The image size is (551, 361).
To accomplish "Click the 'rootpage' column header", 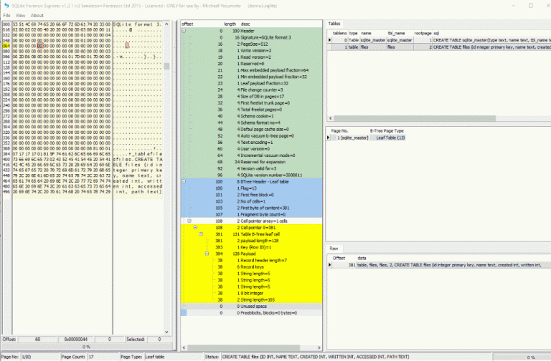I will [x=423, y=34].
